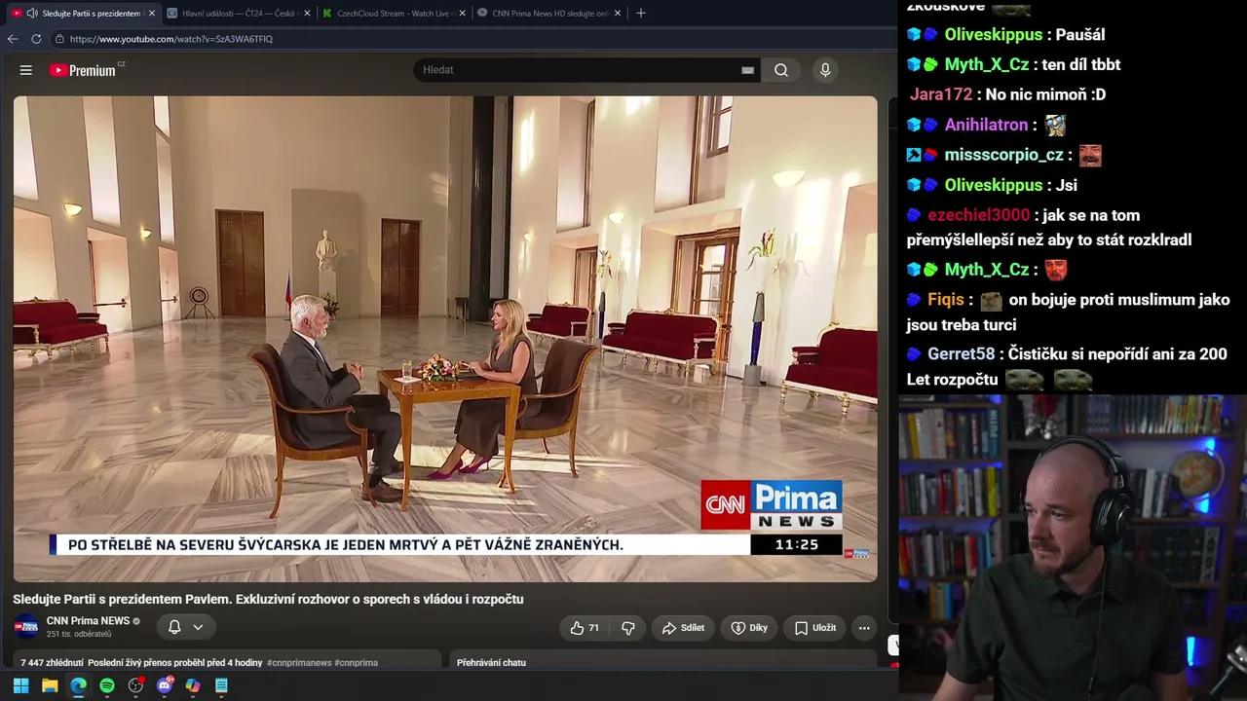Open the CNN Prima NEWS channel avatar

(26, 626)
